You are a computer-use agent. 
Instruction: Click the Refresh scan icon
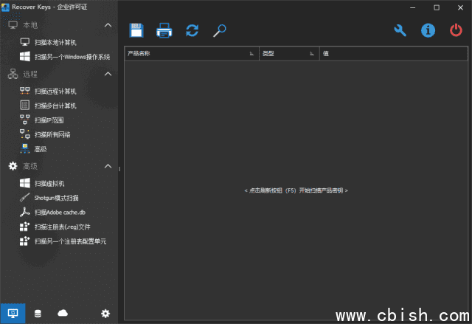[x=192, y=30]
